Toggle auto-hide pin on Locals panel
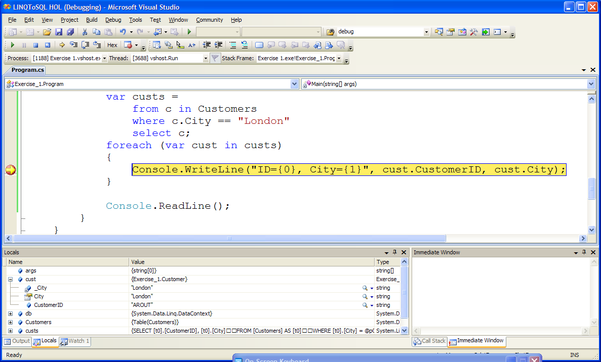 coord(395,252)
